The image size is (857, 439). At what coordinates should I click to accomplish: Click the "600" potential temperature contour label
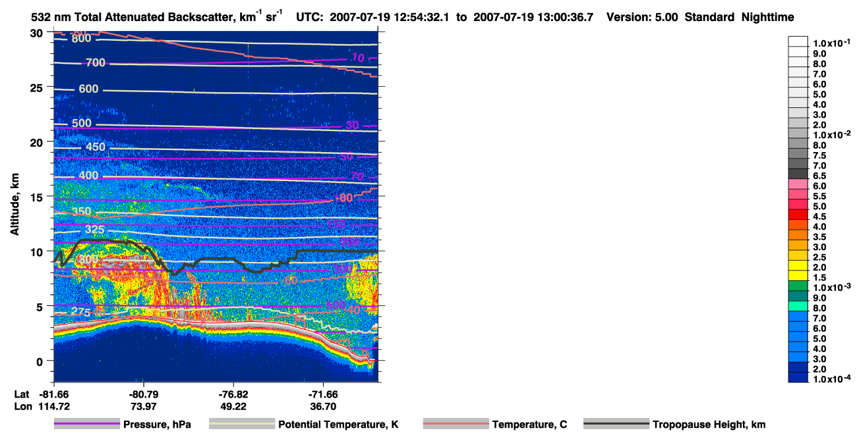point(88,90)
